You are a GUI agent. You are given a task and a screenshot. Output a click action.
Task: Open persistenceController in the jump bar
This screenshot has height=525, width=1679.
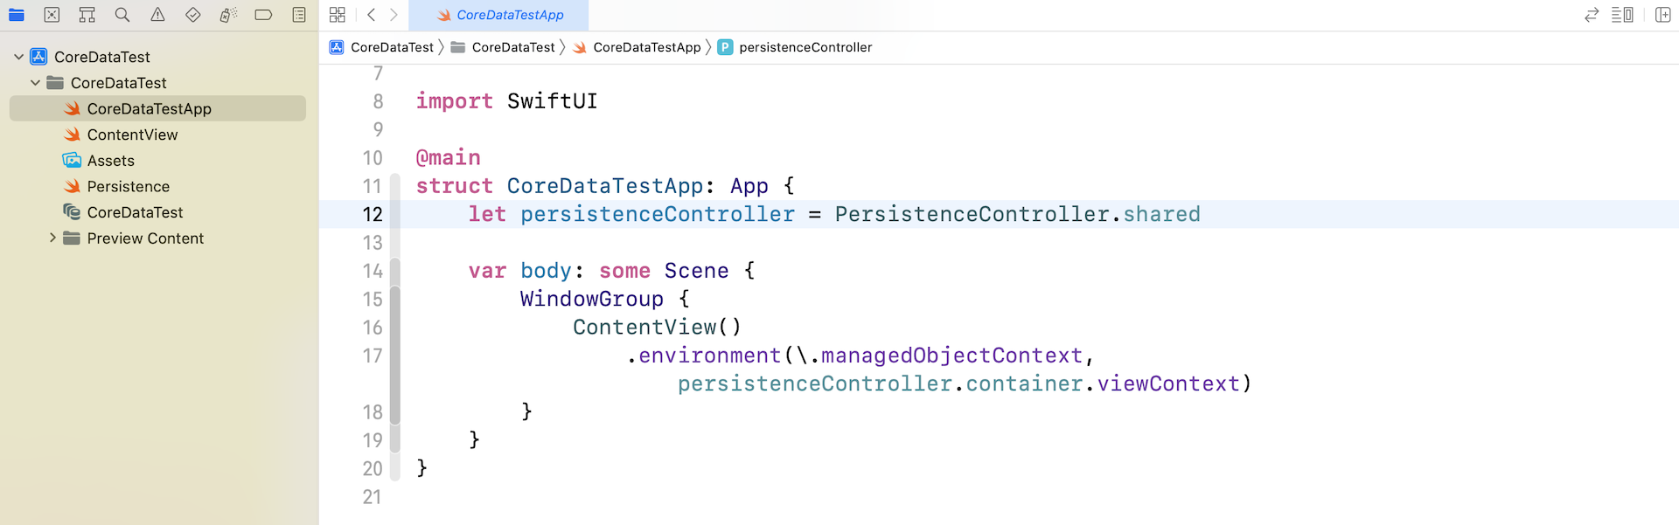coord(805,47)
